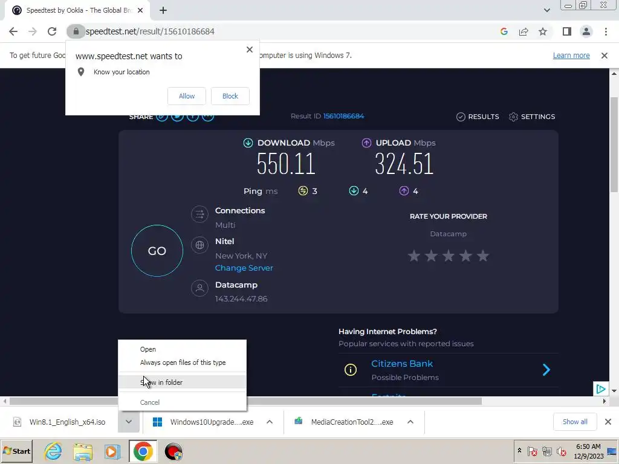The width and height of the screenshot is (619, 464).
Task: Reload the Speedtest page
Action: click(x=52, y=31)
